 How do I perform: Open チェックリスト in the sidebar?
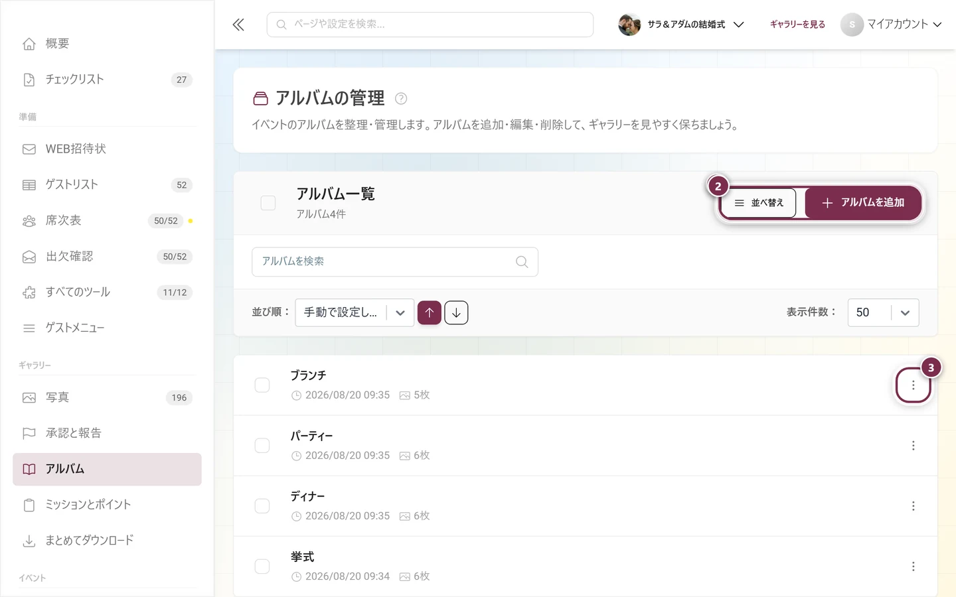107,80
